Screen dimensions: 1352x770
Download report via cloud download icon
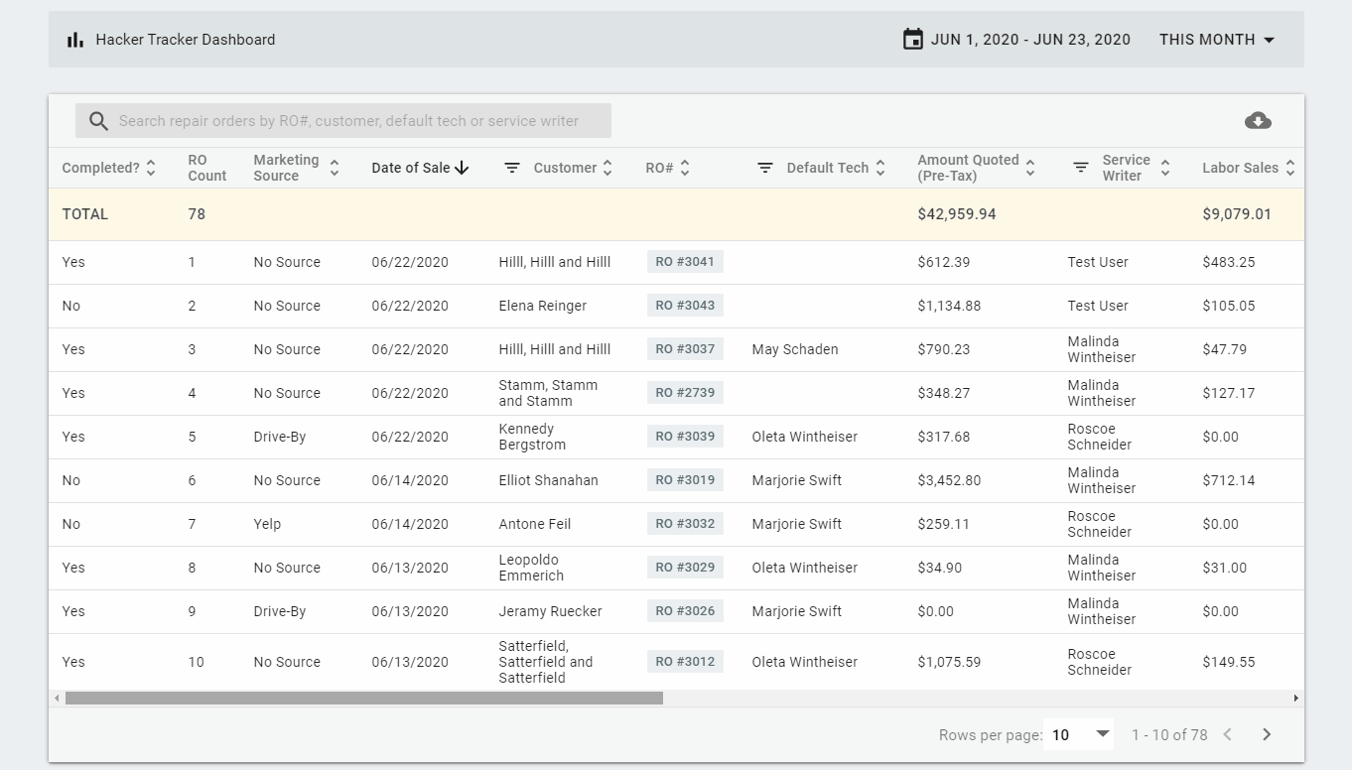click(x=1258, y=121)
